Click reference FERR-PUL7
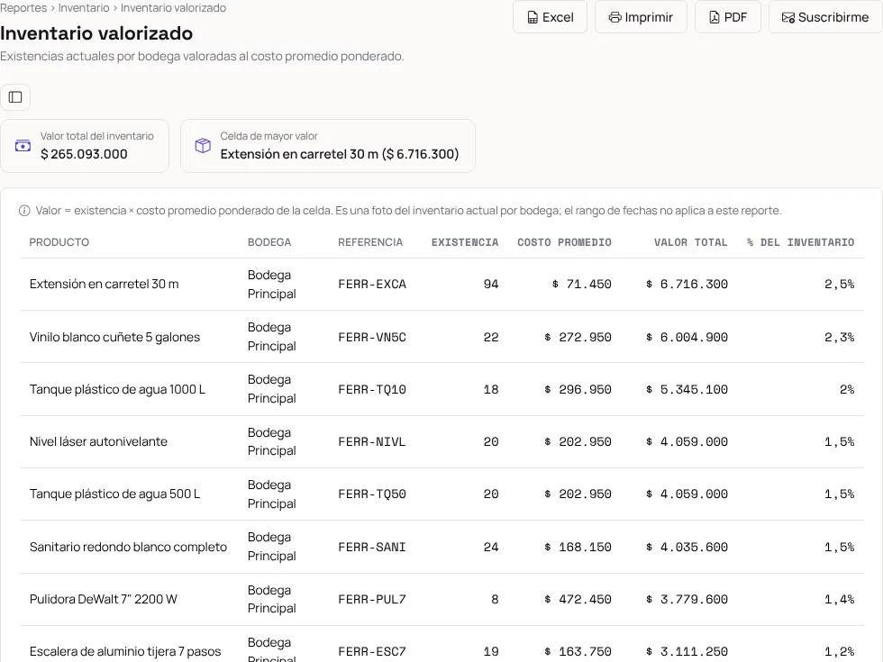This screenshot has height=662, width=883. point(372,600)
